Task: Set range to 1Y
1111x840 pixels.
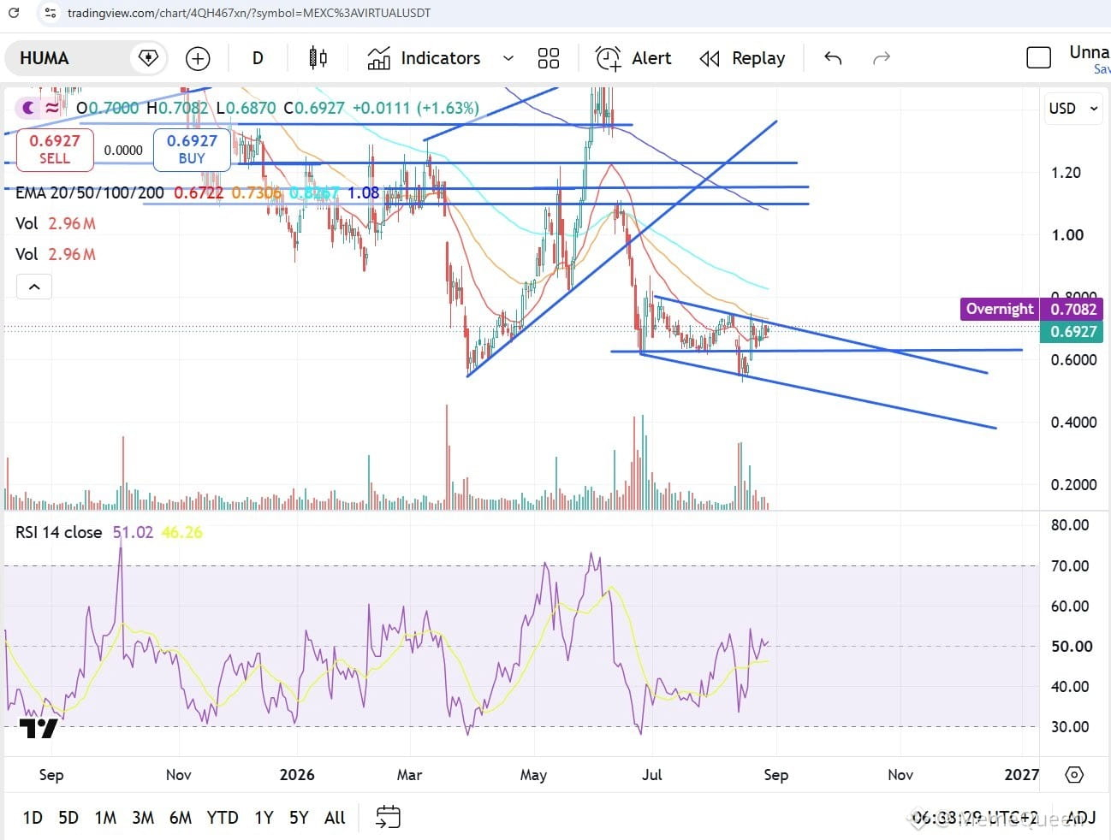Action: 264,818
